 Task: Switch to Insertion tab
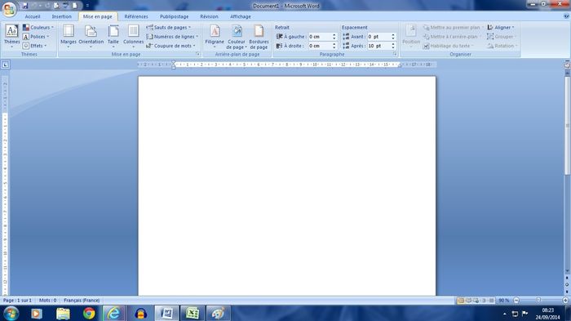[x=61, y=16]
